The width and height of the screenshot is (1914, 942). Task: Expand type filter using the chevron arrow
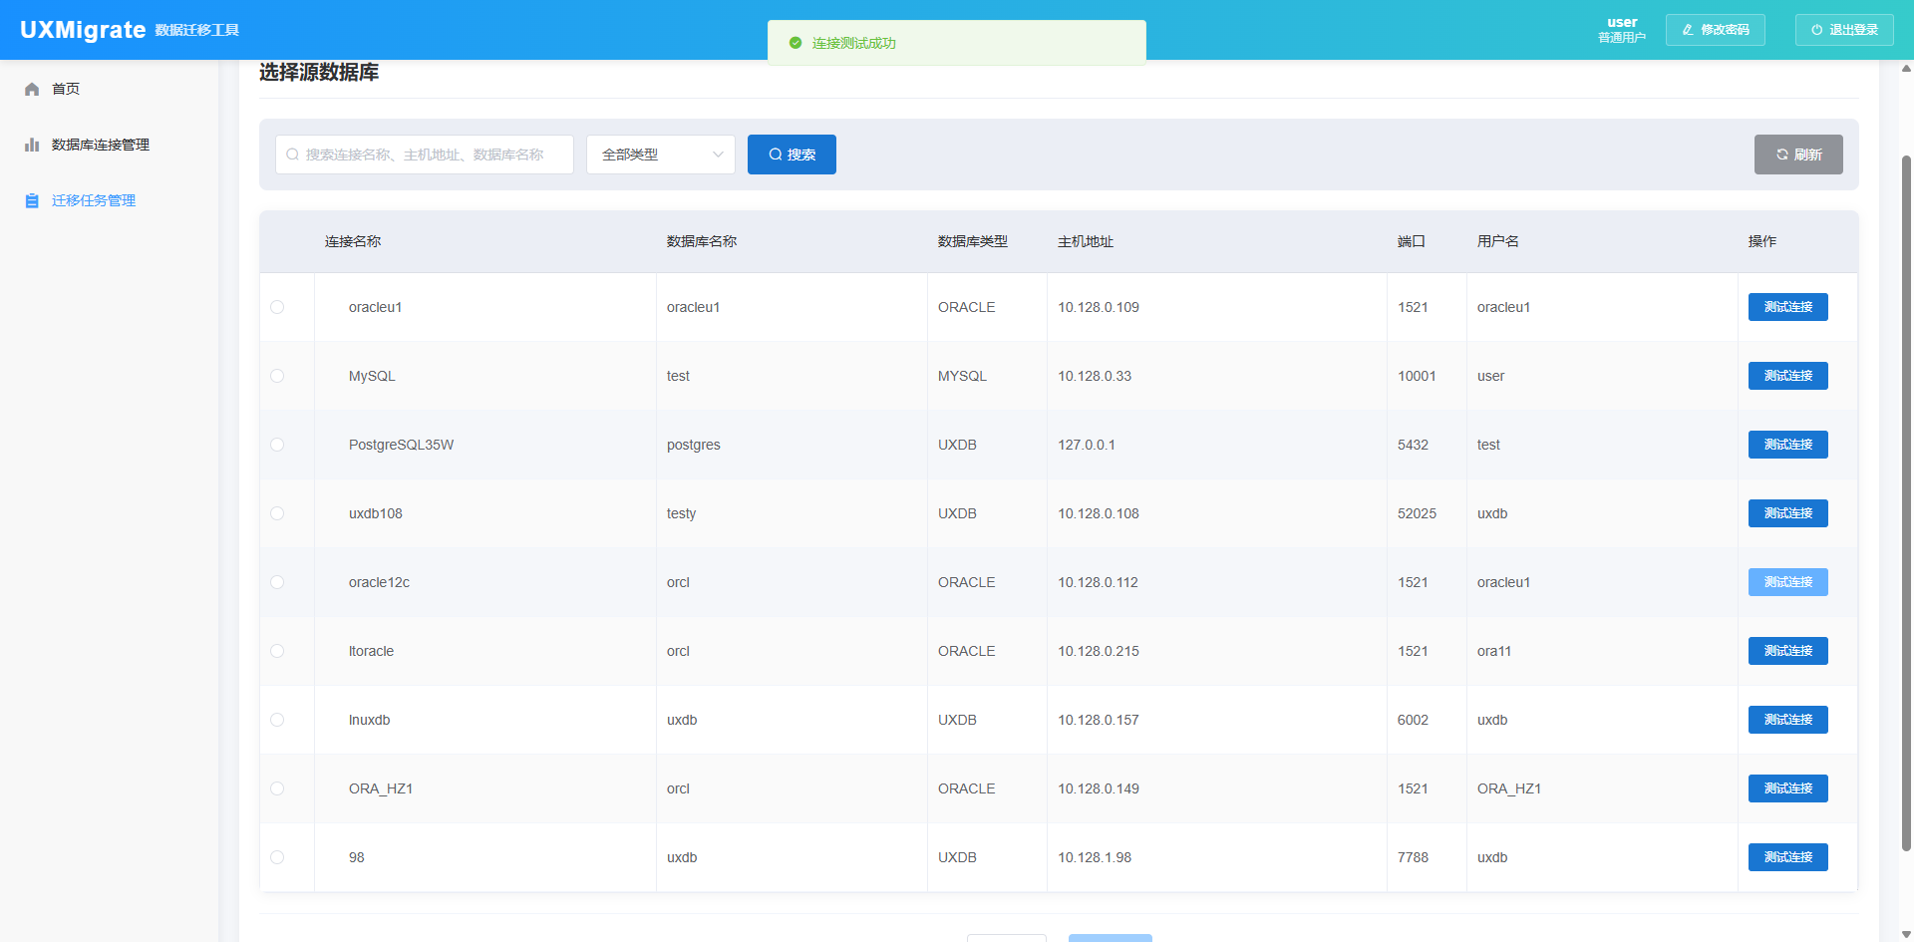click(x=718, y=155)
